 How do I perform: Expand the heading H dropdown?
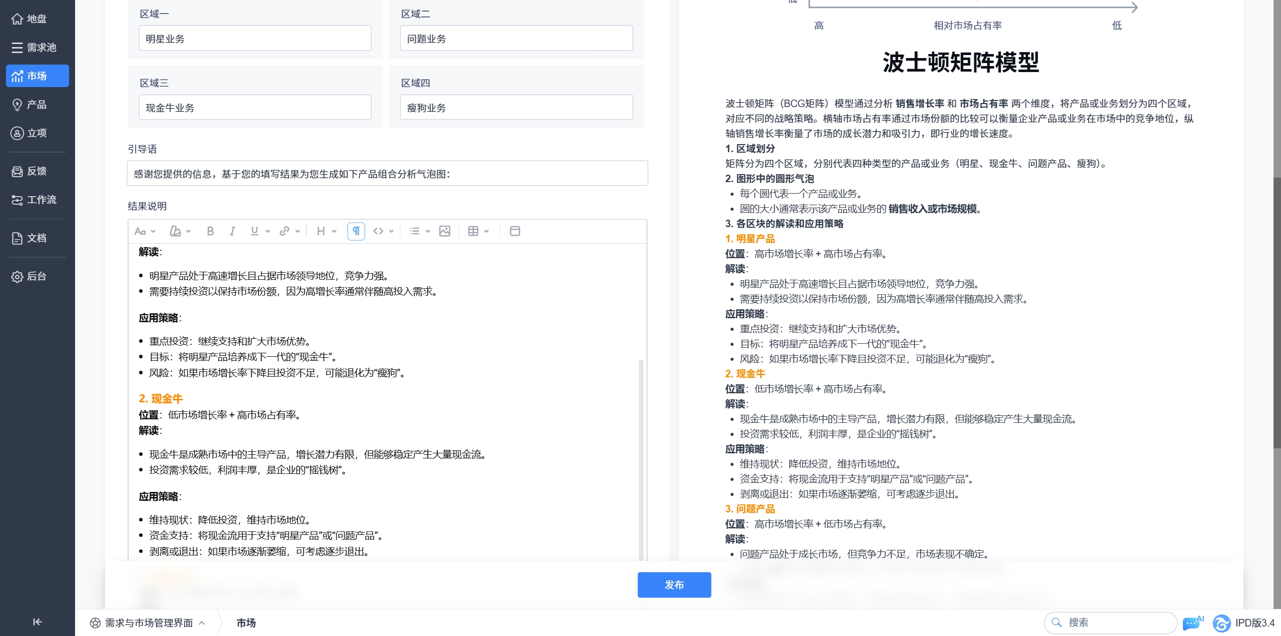[326, 231]
